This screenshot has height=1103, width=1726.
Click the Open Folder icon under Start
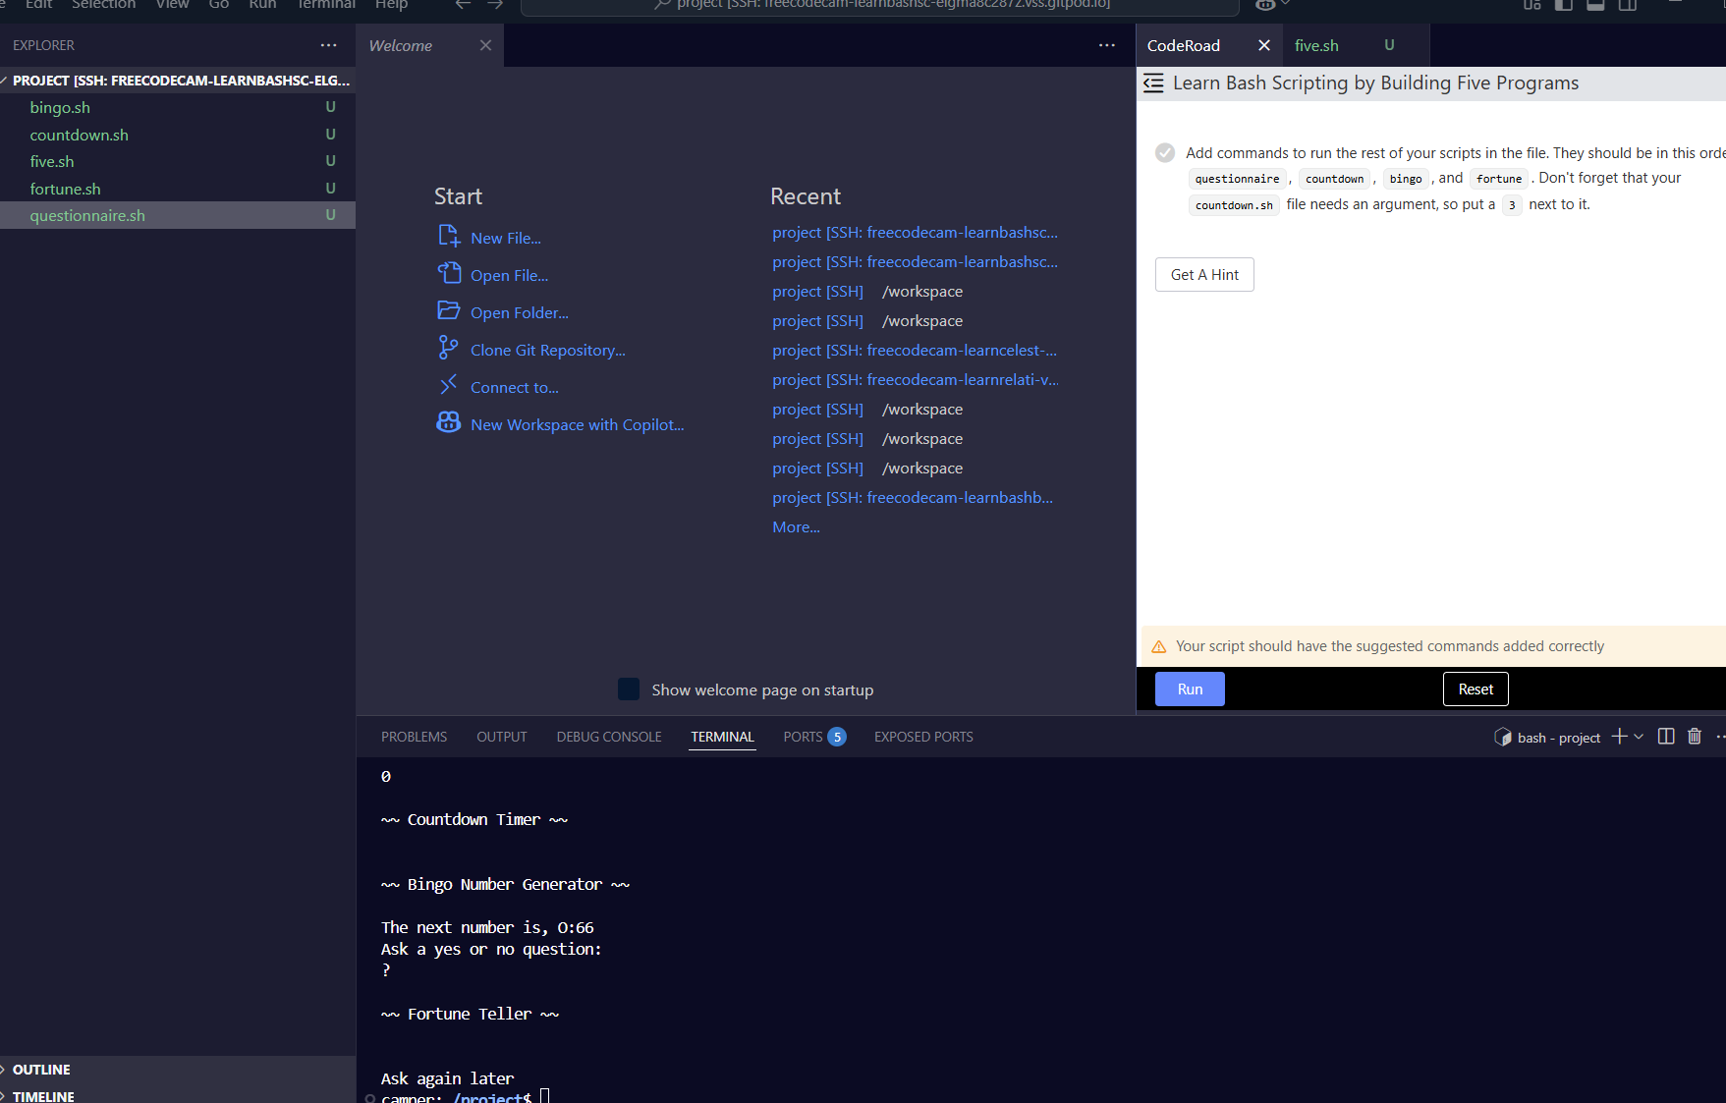(x=449, y=310)
